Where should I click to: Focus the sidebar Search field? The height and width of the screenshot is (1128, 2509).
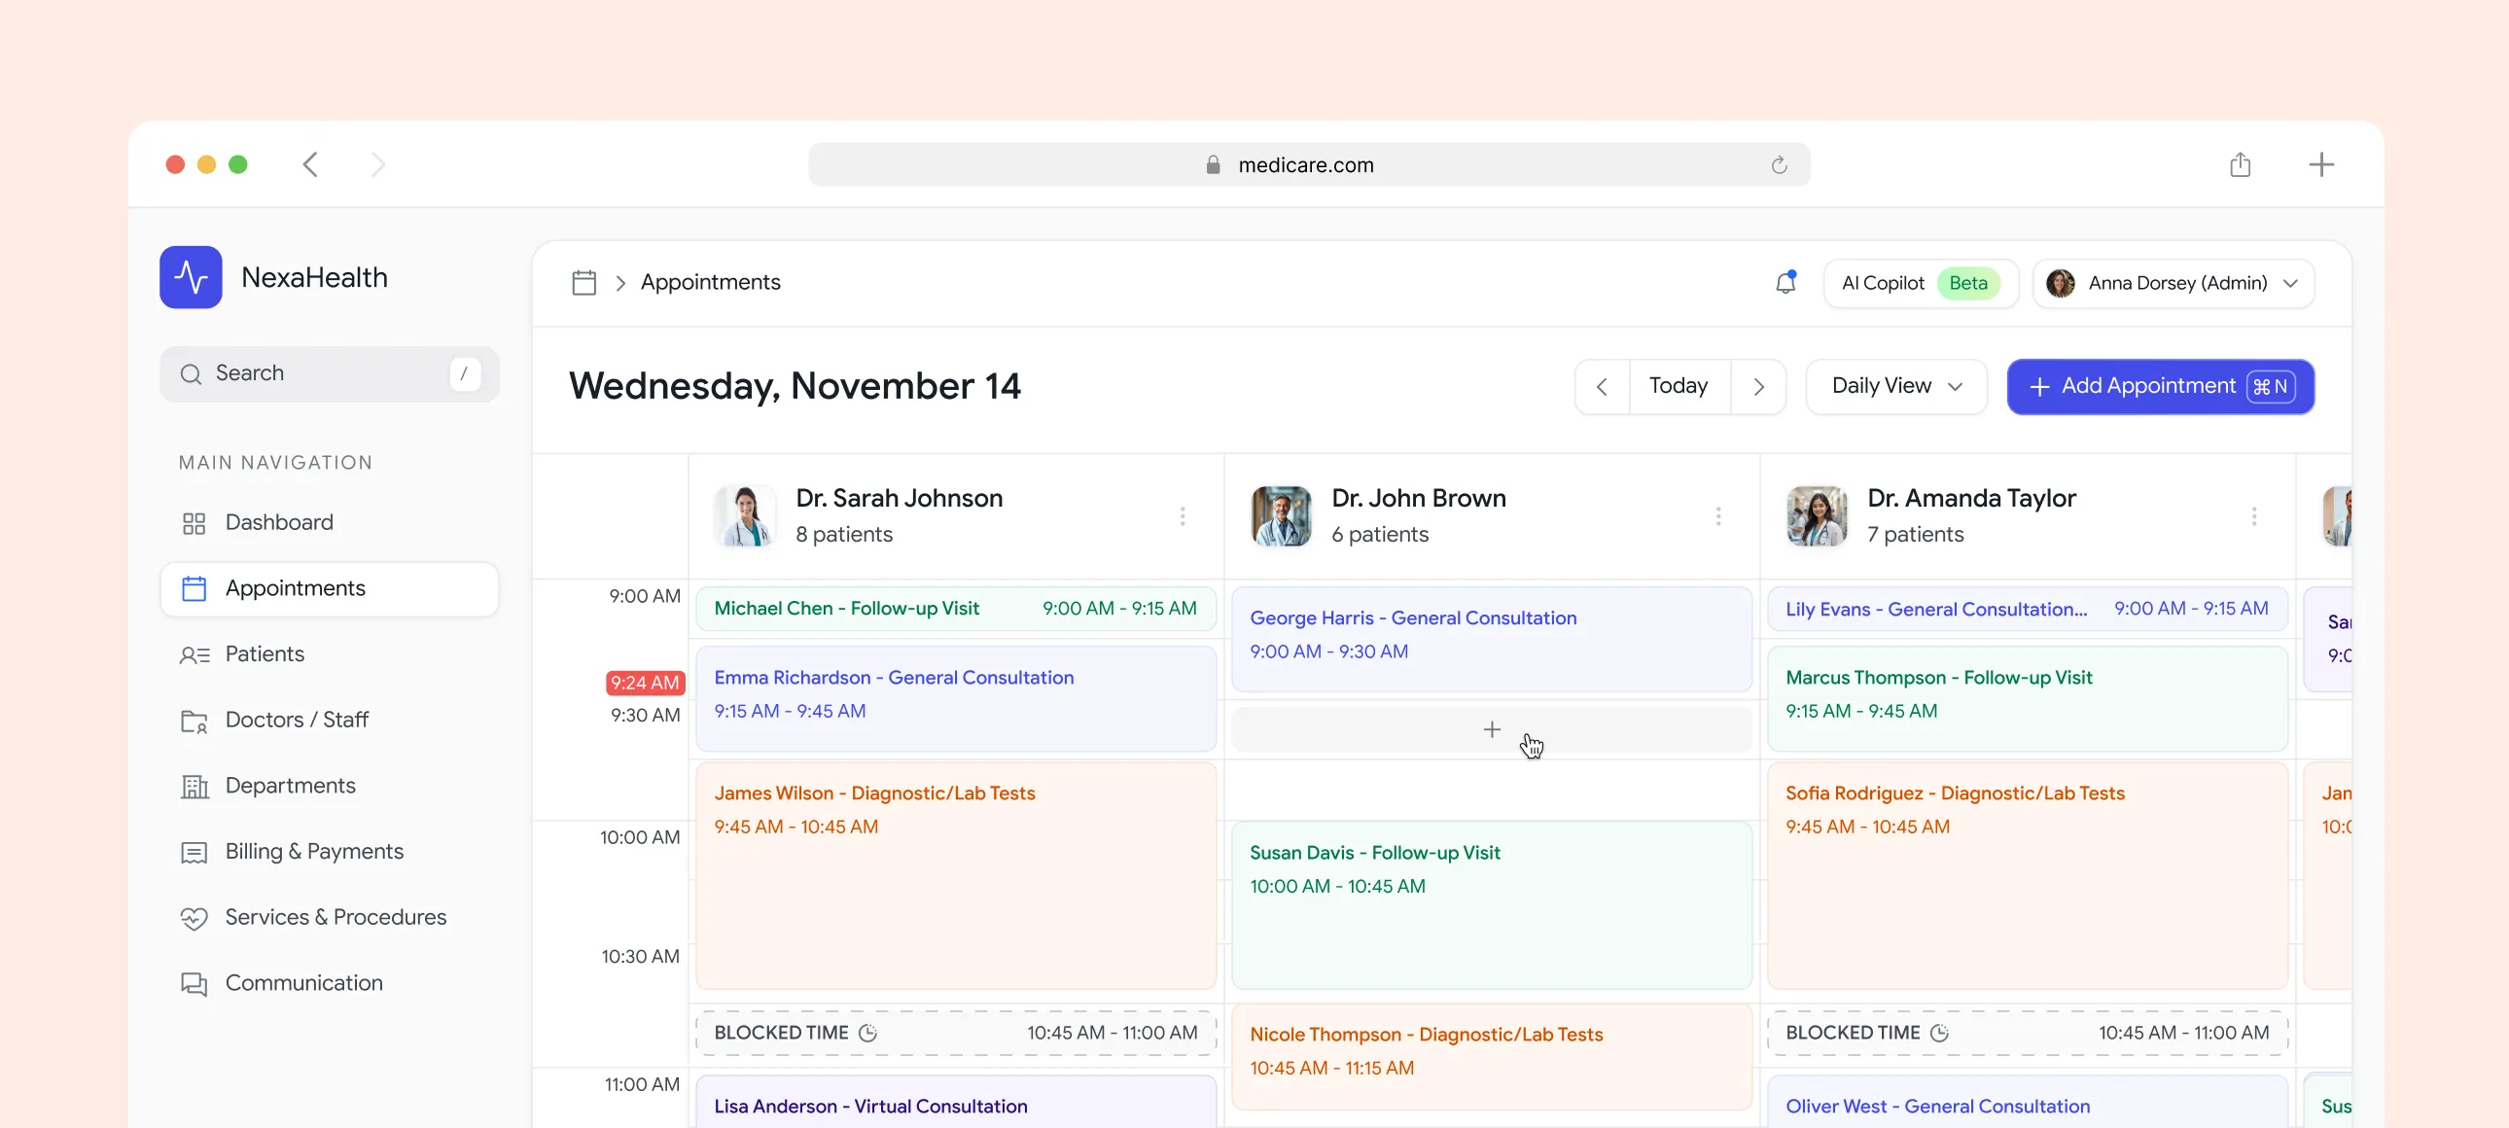click(x=329, y=374)
